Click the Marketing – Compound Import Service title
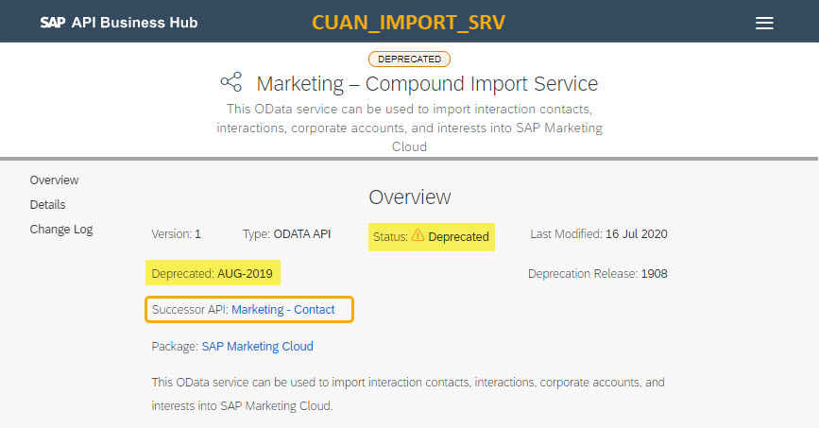Screen dimensions: 819x428 [427, 83]
